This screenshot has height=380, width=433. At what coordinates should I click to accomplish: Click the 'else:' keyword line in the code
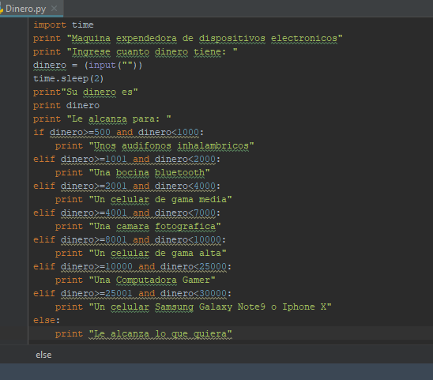point(47,320)
